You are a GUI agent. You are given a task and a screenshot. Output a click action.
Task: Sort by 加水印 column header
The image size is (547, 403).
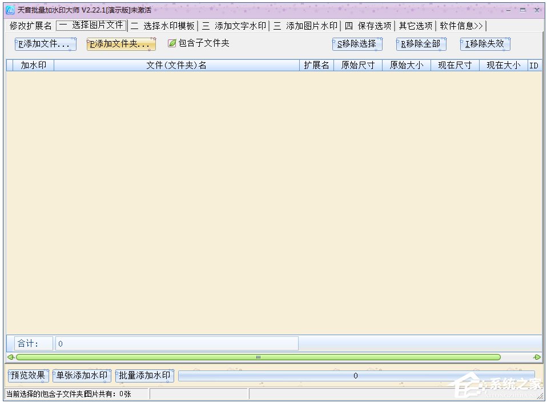coord(34,66)
